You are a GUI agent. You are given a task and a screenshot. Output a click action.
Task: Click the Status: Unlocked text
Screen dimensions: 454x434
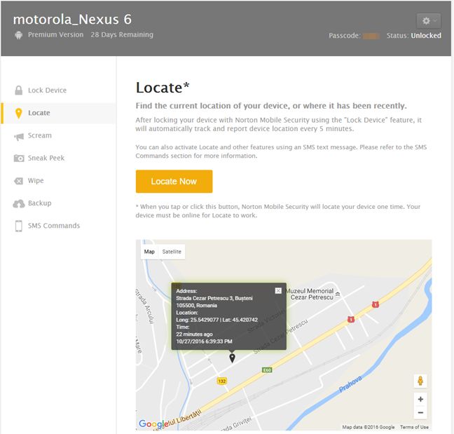point(414,36)
